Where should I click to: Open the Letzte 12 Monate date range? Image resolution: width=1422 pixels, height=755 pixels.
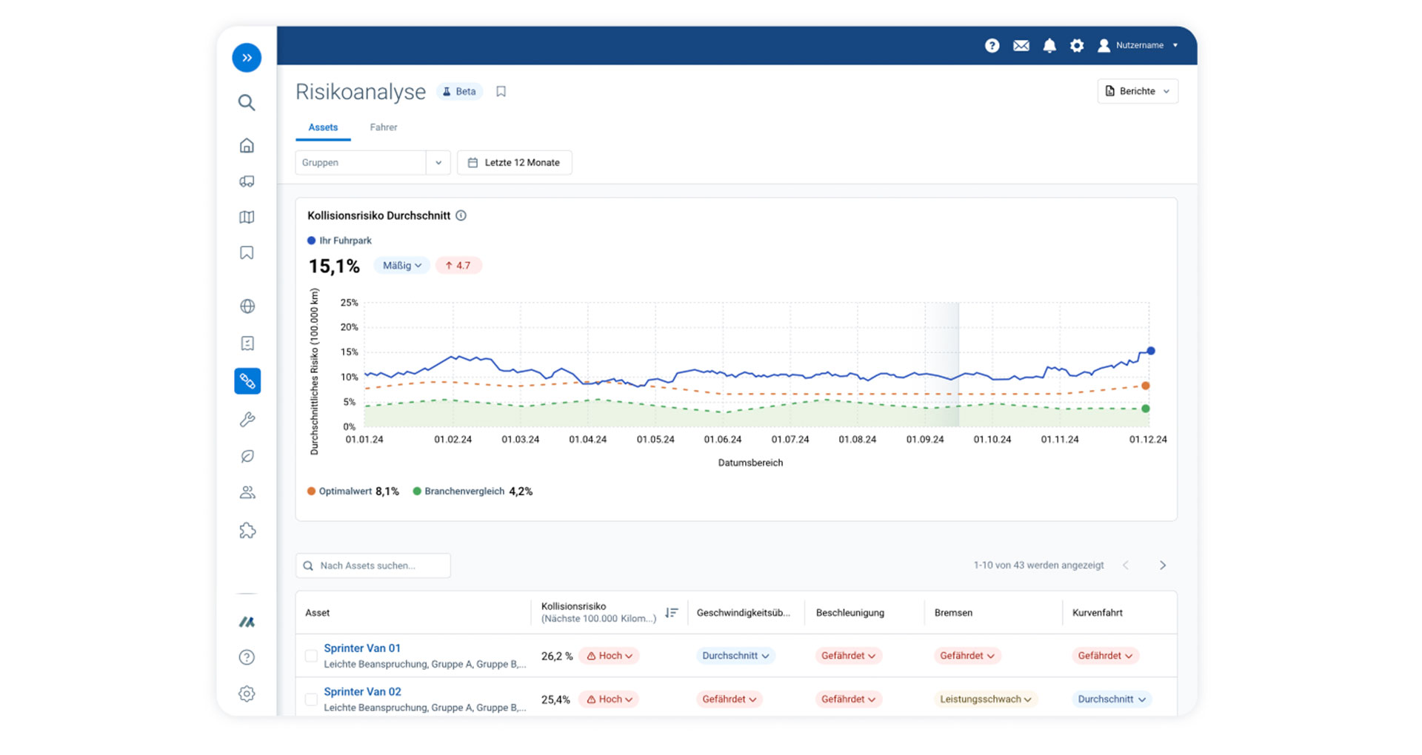click(x=515, y=163)
